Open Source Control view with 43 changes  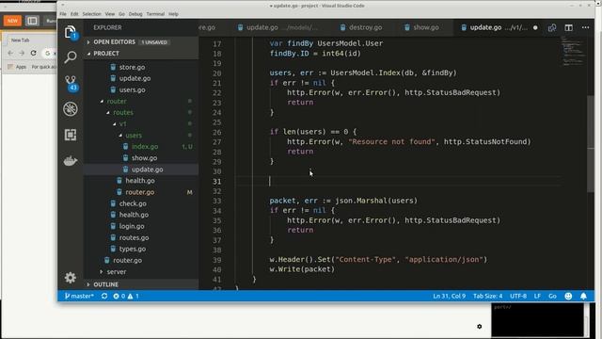[x=71, y=83]
